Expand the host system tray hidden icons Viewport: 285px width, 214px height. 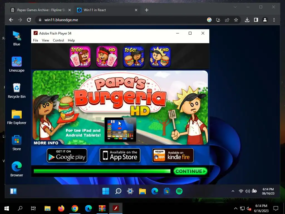tap(235, 208)
